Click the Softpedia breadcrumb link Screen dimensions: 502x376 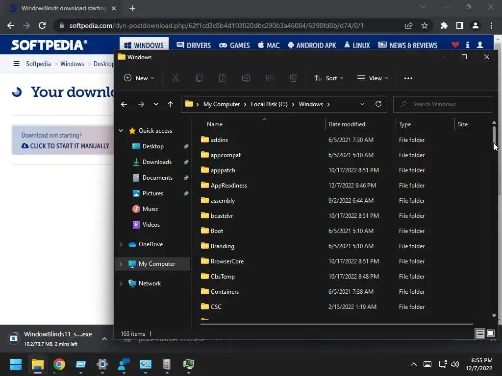(38, 64)
